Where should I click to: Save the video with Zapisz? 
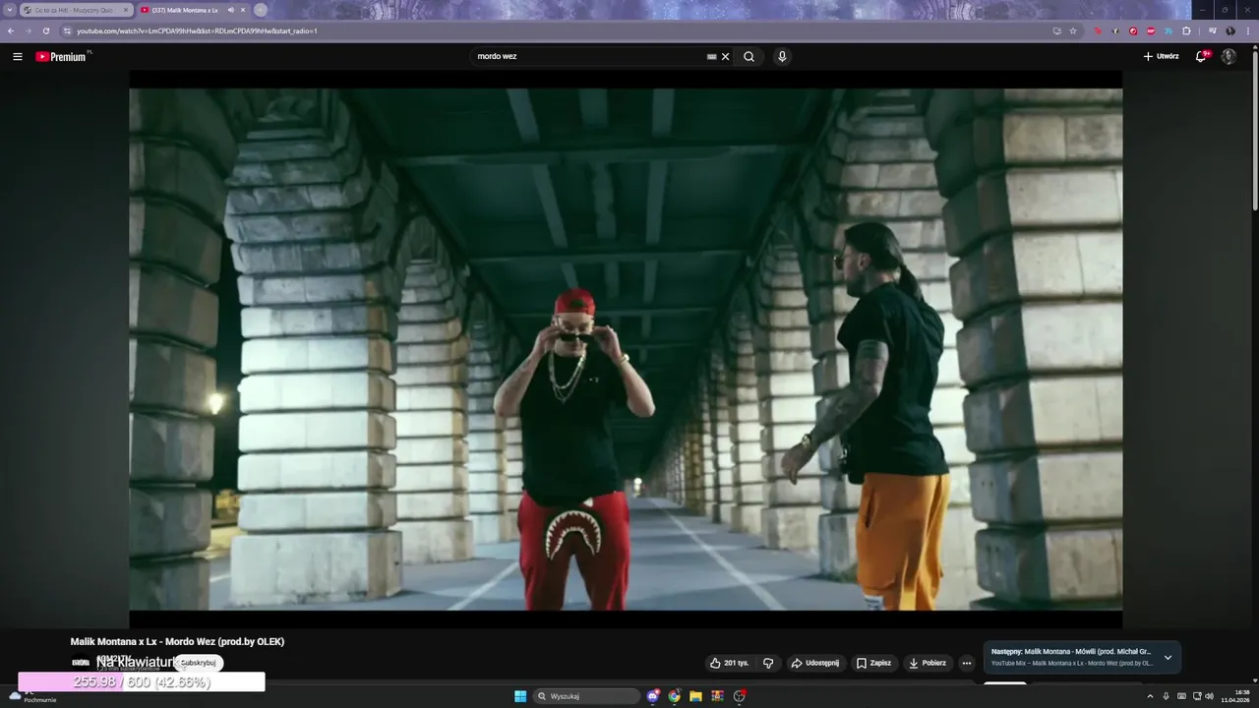click(873, 663)
